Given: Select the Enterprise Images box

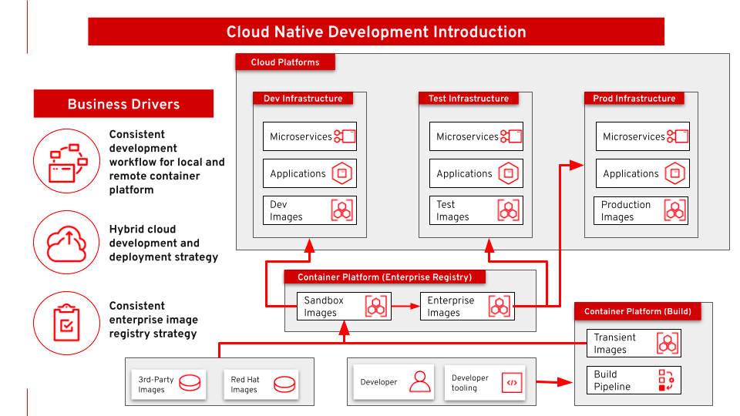Looking at the screenshot, I should tap(467, 307).
